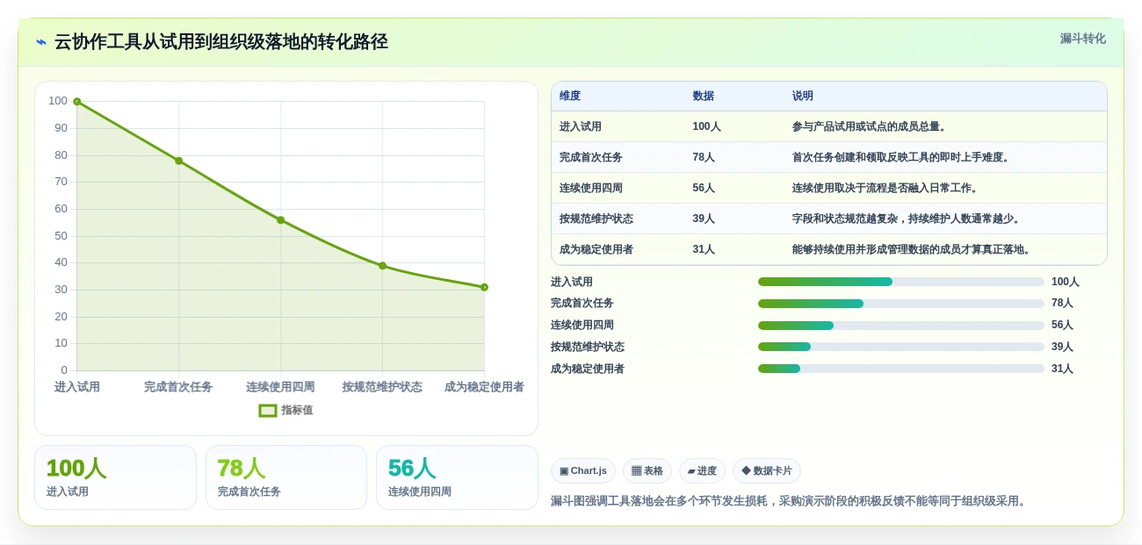Click table cell 按规范维护状态
The image size is (1142, 545).
(x=596, y=219)
